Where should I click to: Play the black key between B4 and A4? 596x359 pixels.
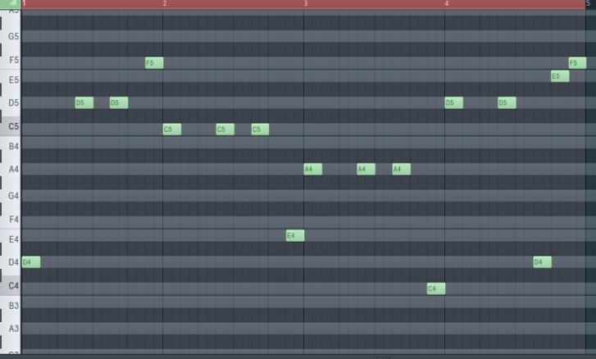(1, 156)
